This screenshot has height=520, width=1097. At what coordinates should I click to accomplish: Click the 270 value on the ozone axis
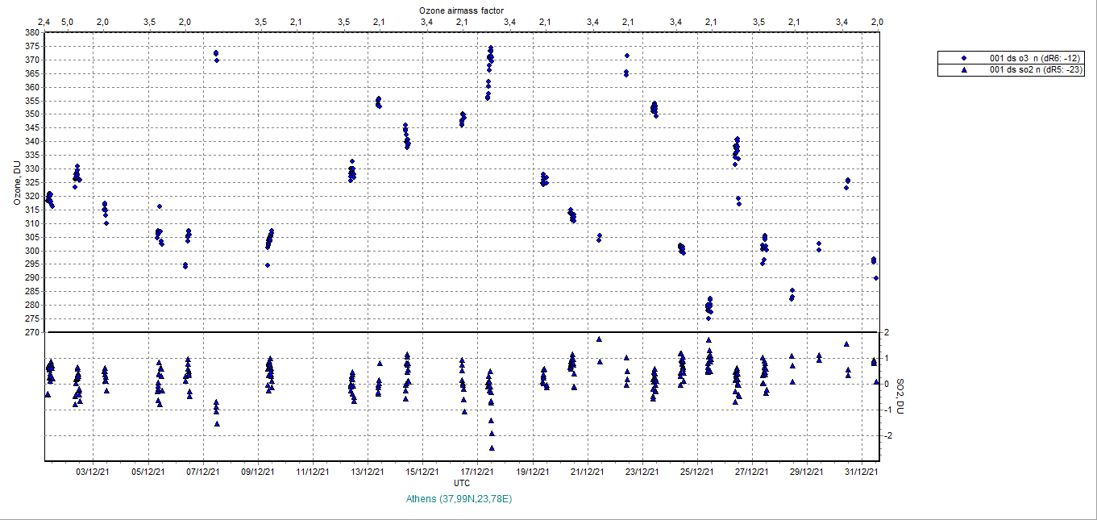pos(32,332)
